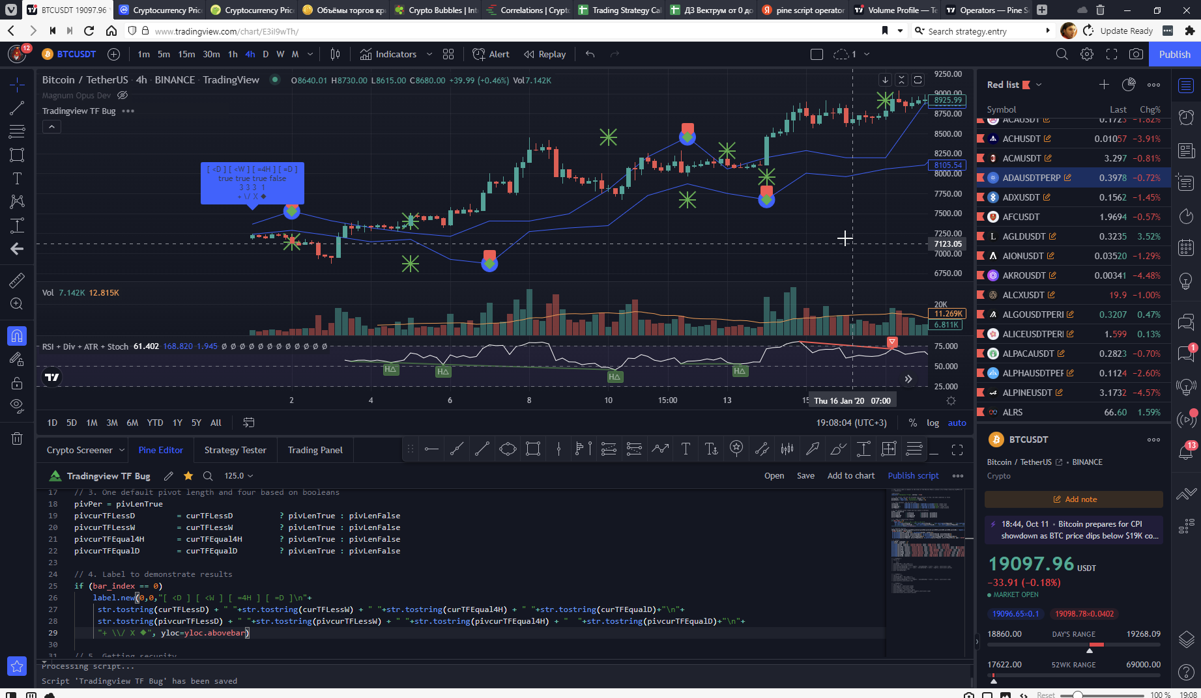Screen dimensions: 1201x698
Task: Enter fullscreen chart mode
Action: click(1112, 54)
